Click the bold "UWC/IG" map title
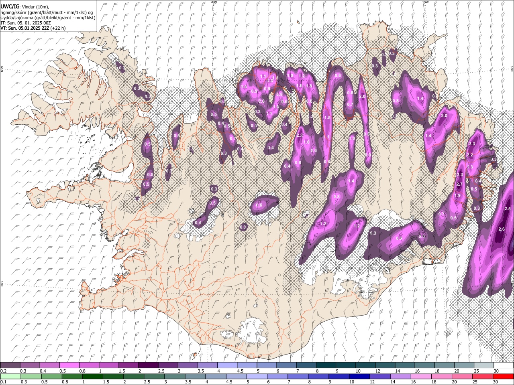This screenshot has height=385, width=514. pyautogui.click(x=10, y=6)
